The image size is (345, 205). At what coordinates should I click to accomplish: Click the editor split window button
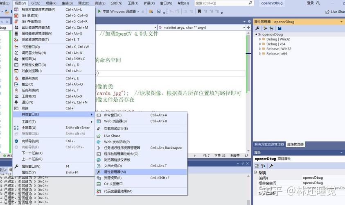(248, 27)
